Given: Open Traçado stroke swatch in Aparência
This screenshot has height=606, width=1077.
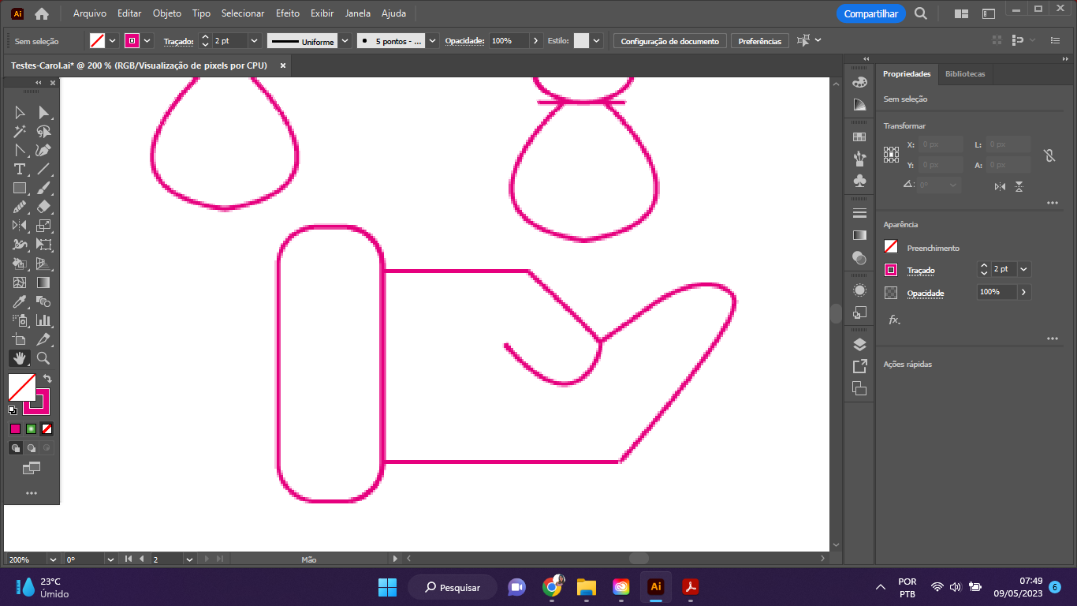Looking at the screenshot, I should [x=891, y=270].
